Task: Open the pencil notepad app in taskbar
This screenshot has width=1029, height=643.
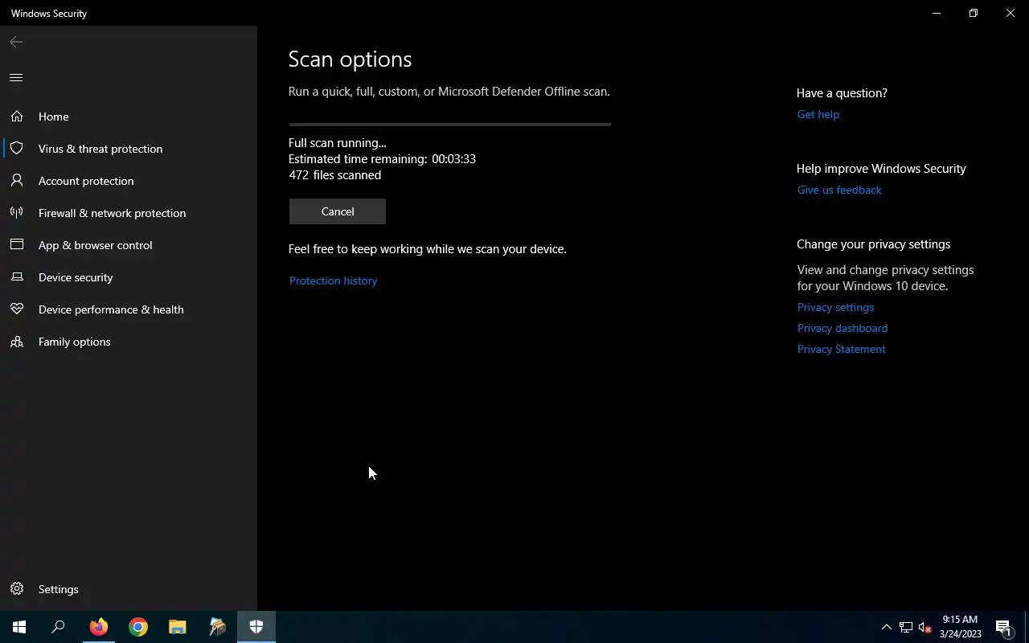Action: [217, 627]
